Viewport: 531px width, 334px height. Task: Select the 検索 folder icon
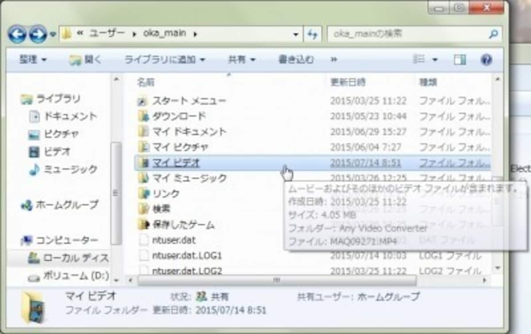click(142, 208)
